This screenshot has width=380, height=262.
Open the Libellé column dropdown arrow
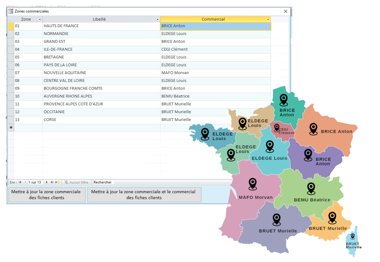158,19
